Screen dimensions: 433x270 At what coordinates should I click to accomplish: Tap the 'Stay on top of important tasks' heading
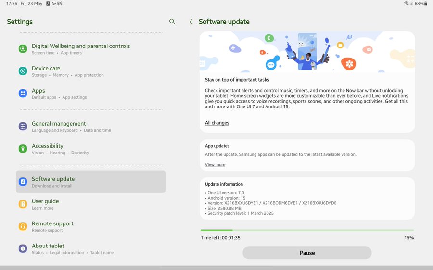(x=237, y=80)
